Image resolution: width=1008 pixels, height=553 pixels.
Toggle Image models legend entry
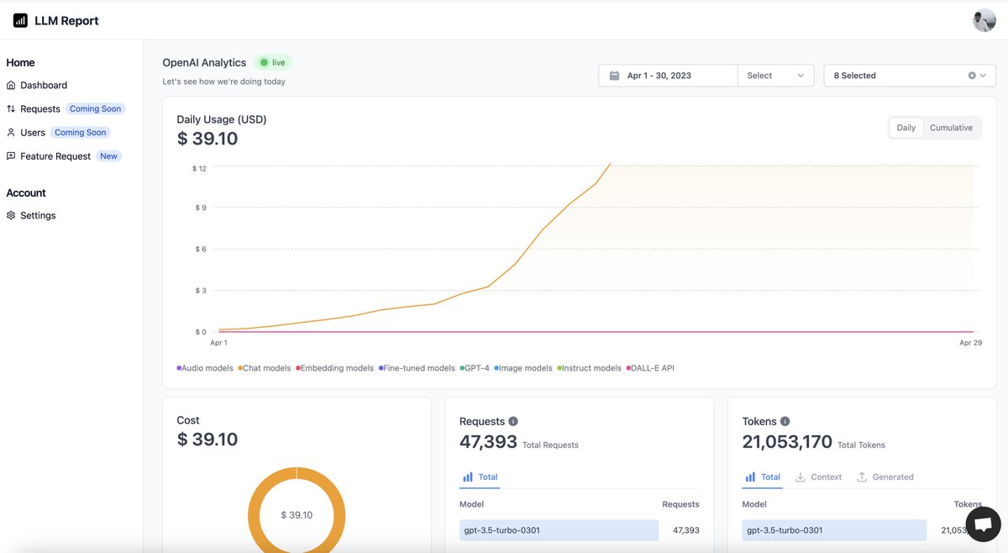523,368
